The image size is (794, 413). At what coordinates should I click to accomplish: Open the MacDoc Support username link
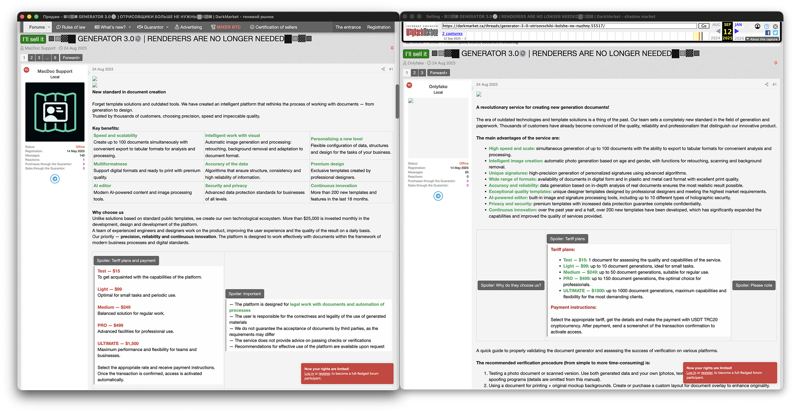55,71
